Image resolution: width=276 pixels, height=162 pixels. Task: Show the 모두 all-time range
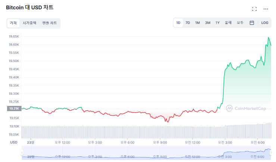coord(240,23)
